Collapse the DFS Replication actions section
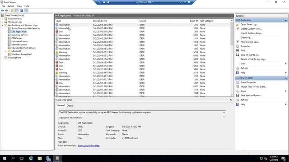 coord(286,20)
